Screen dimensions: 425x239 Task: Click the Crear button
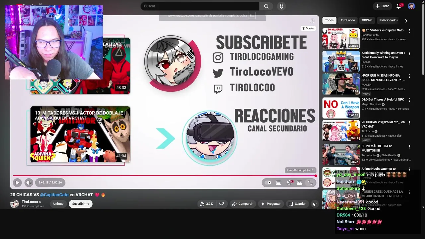click(x=382, y=6)
